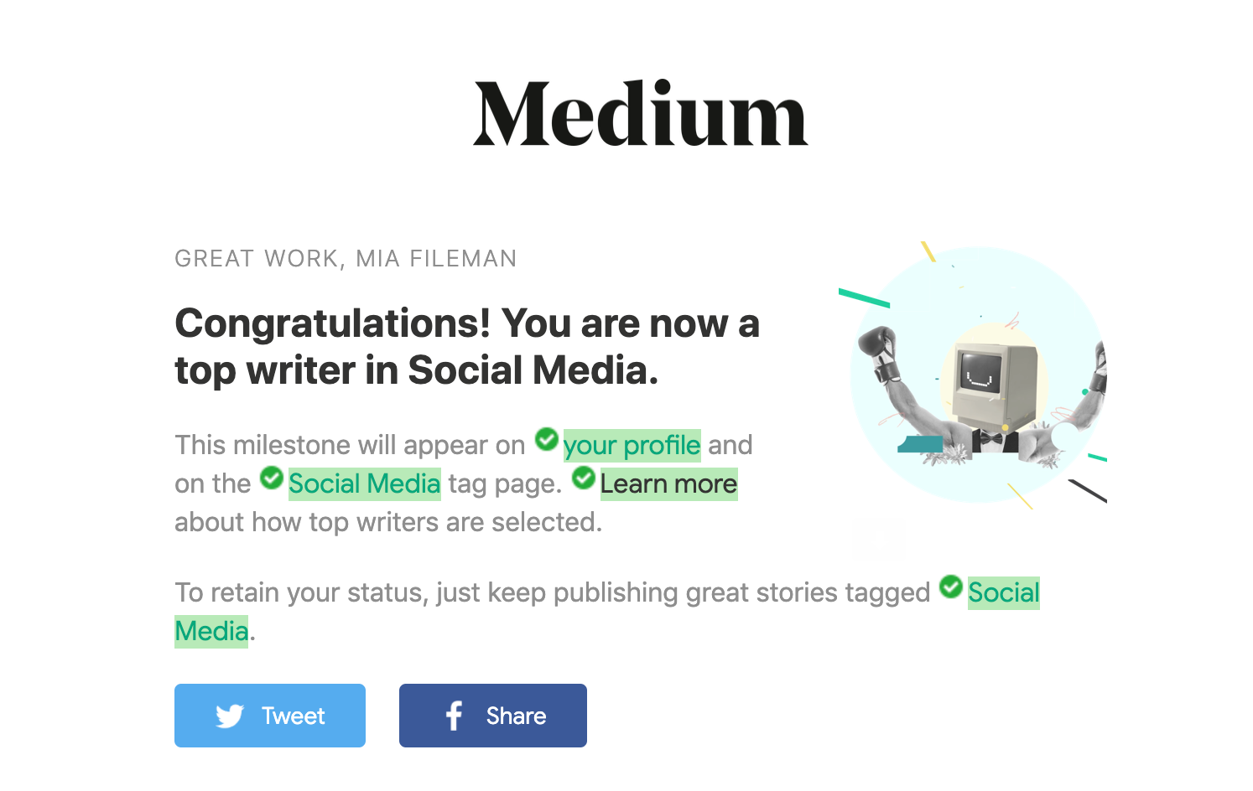1253x791 pixels.
Task: Click green checkmark before 'your profile'
Action: pyautogui.click(x=547, y=438)
